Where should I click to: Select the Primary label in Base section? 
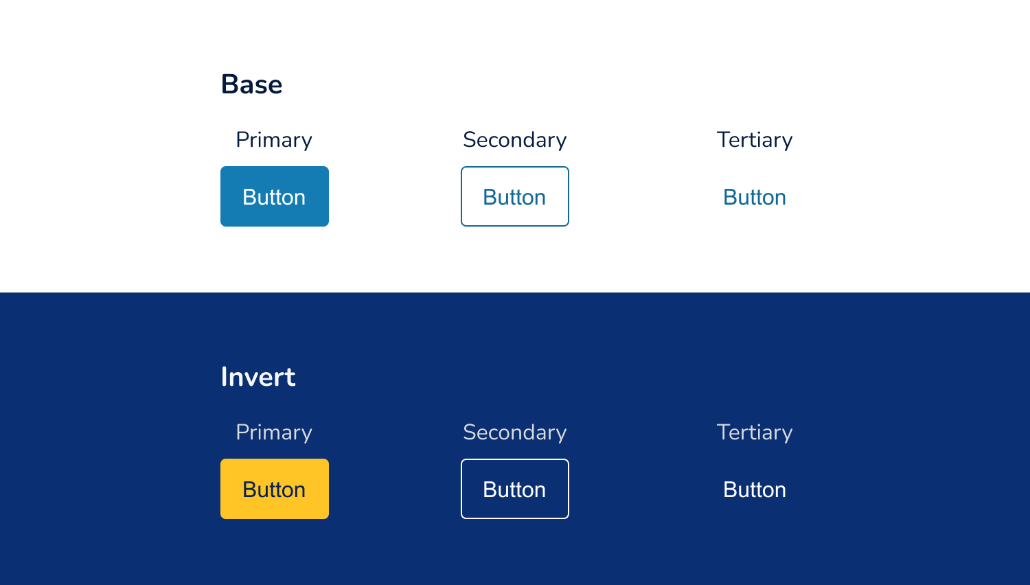tap(274, 140)
